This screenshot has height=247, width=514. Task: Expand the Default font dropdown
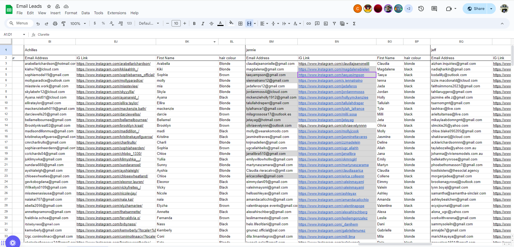(149, 24)
